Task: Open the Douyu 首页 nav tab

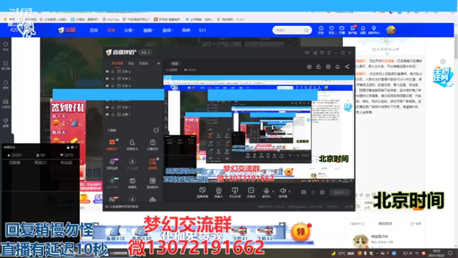Action: pos(93,30)
